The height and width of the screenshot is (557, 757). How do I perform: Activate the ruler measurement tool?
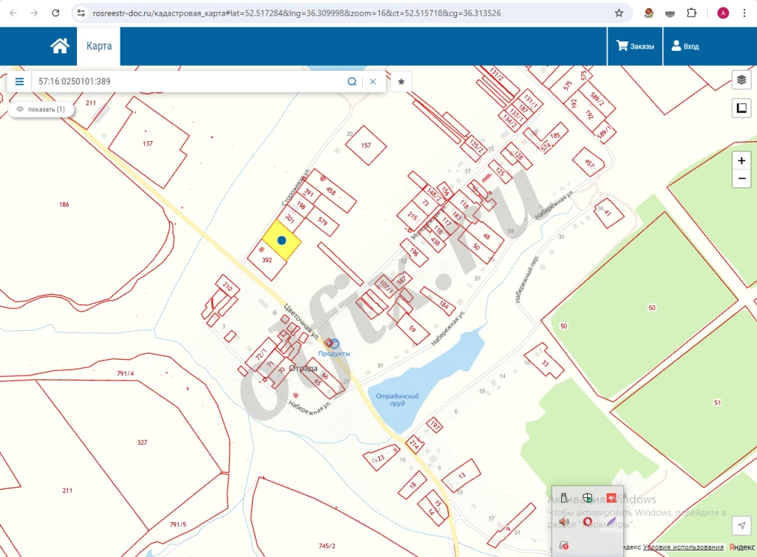[x=741, y=109]
